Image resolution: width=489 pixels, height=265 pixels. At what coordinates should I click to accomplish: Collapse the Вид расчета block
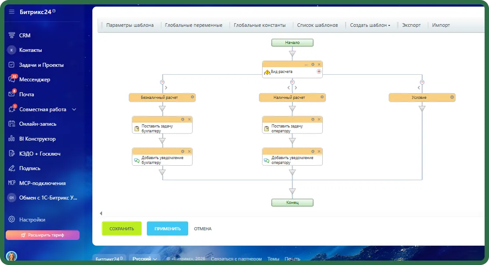[306, 65]
